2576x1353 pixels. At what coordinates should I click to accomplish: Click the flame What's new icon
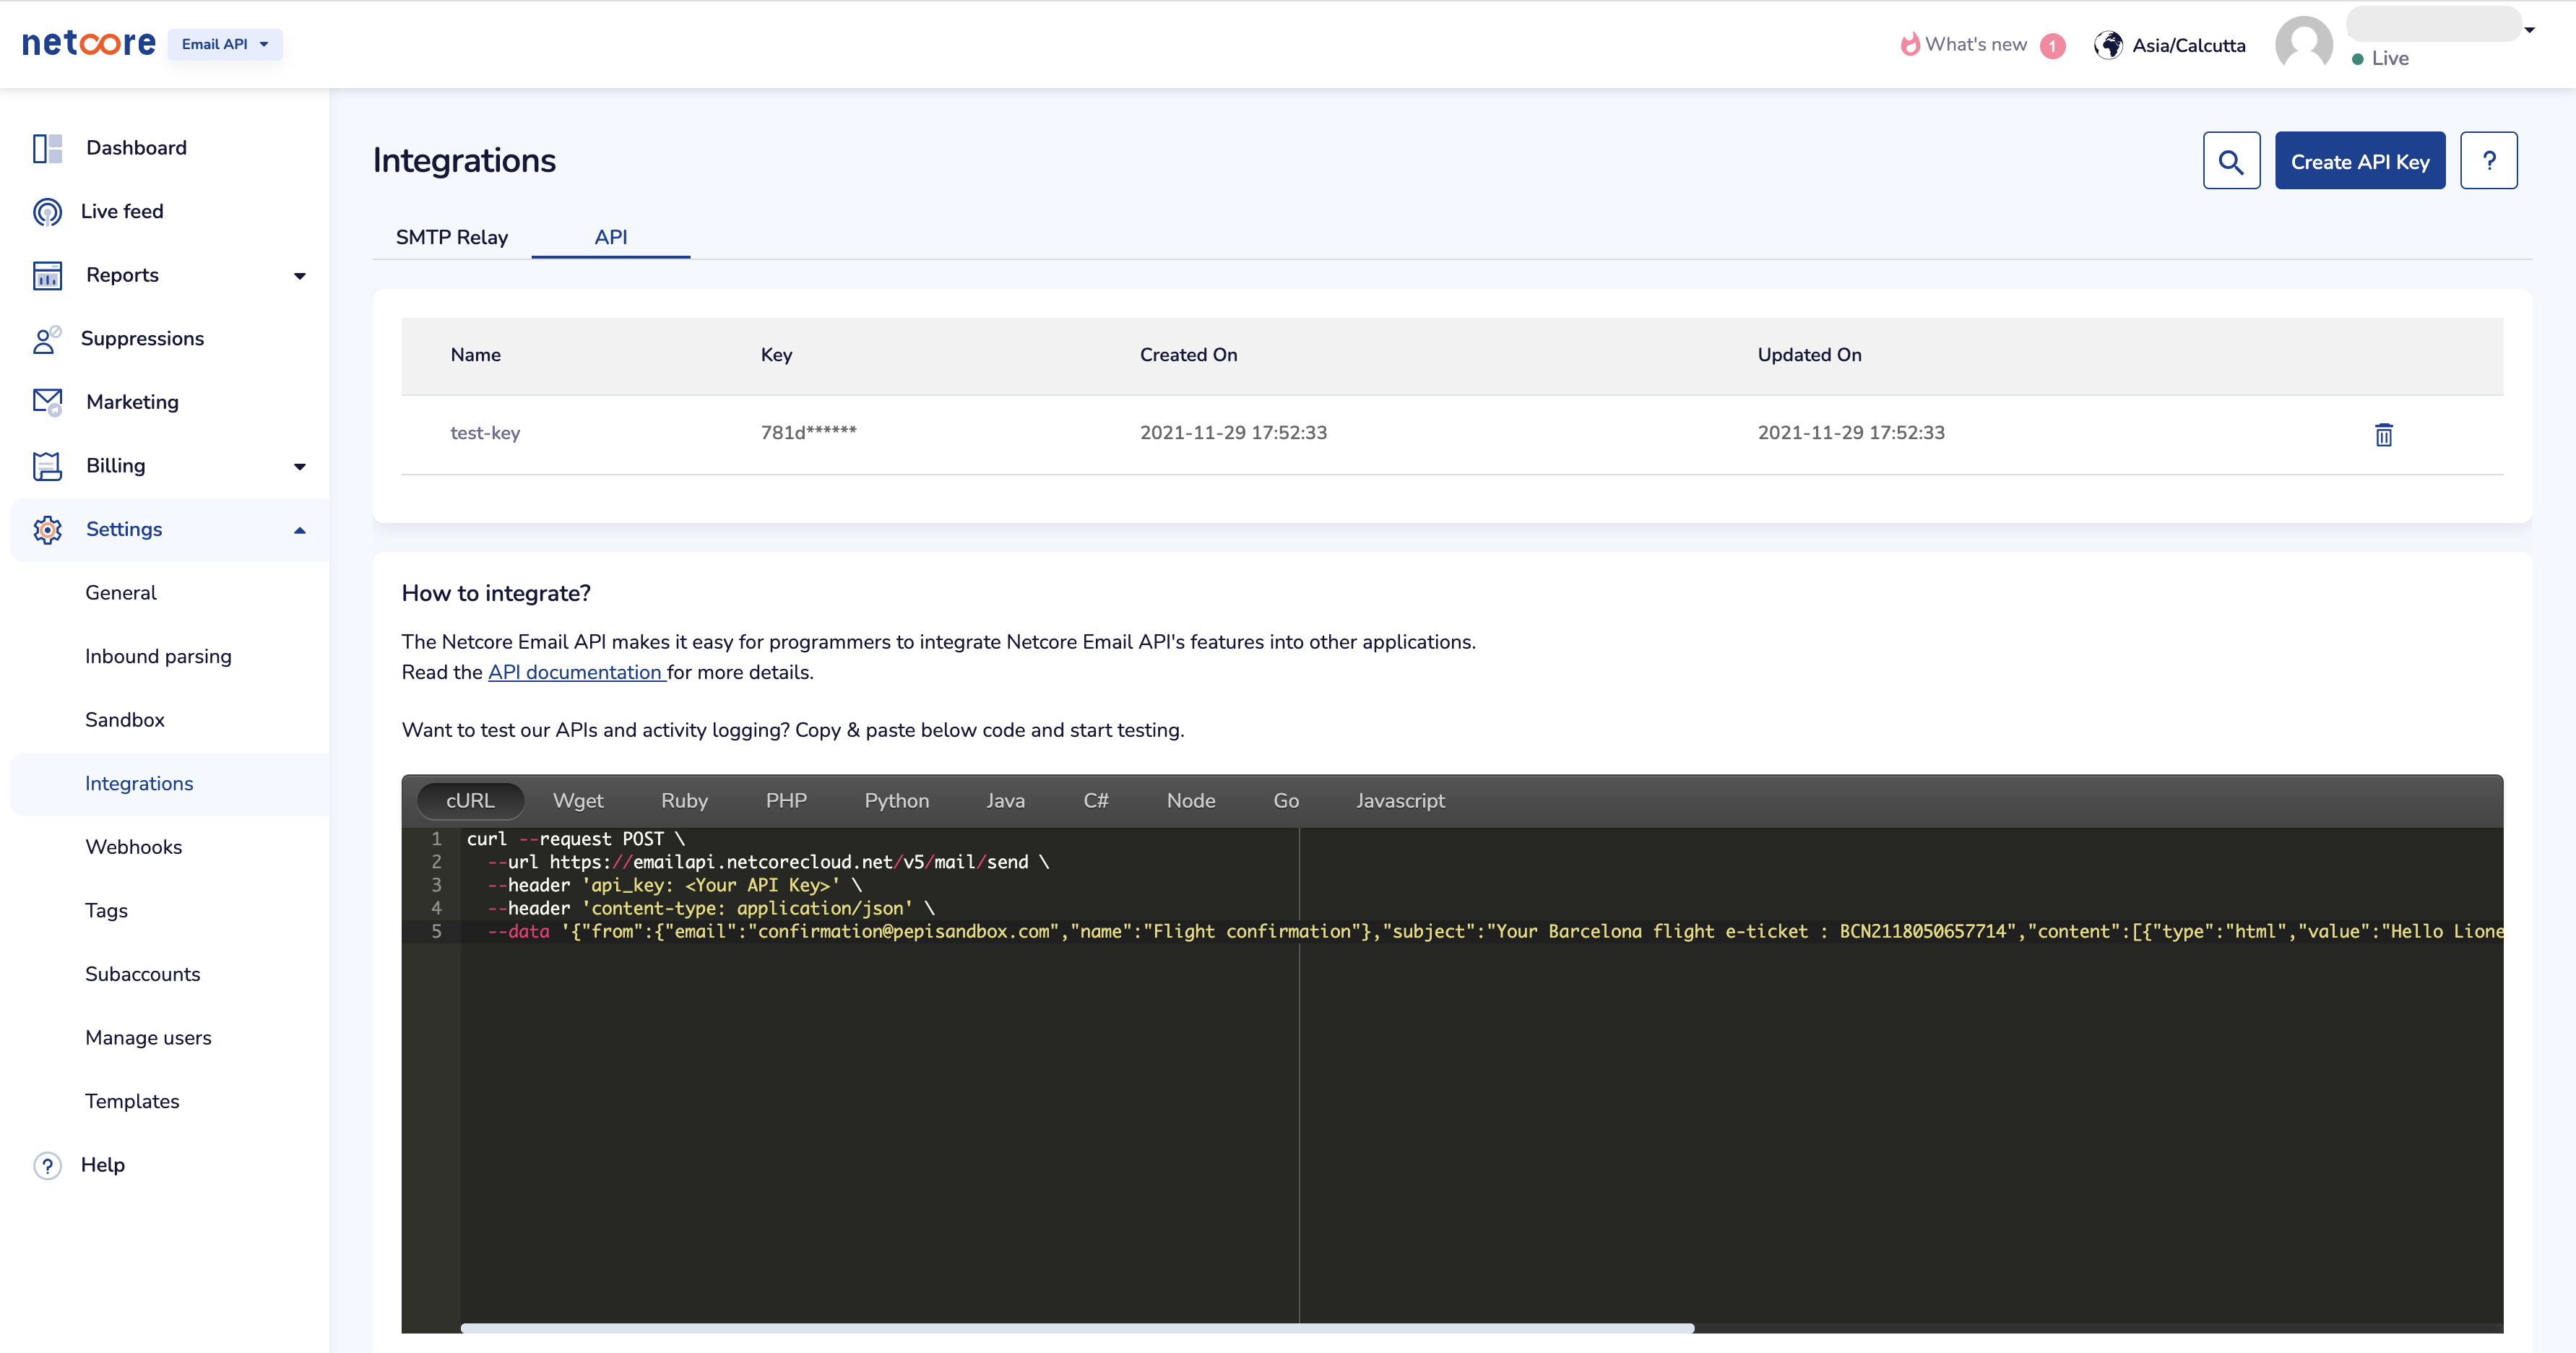1909,44
